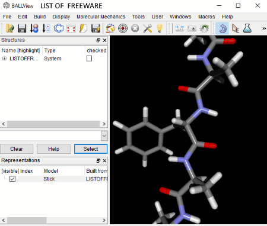Click the distance ruler measurement icon
This screenshot has width=267, height=226.
(x=179, y=28)
